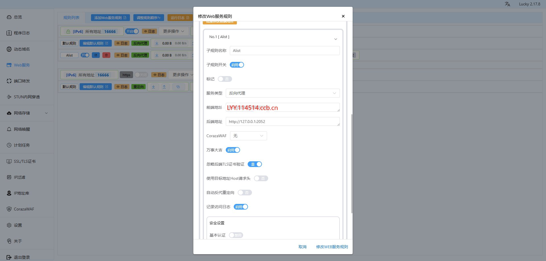Click the Web服务 sidebar icon
The width and height of the screenshot is (546, 261).
(x=9, y=65)
